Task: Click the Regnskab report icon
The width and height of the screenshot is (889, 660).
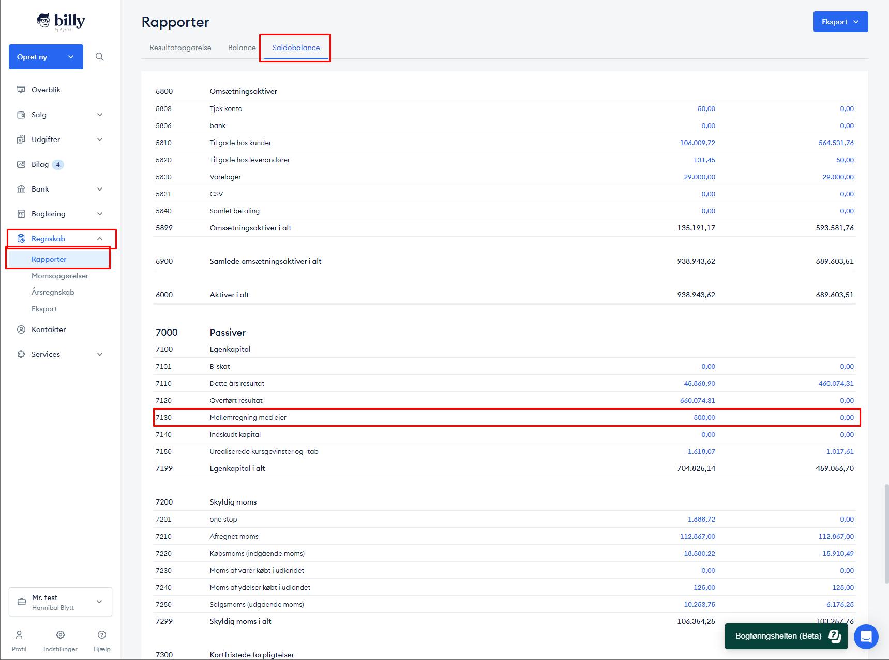Action: (x=21, y=239)
